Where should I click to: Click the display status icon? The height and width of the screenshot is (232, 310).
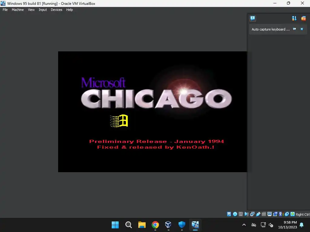(x=269, y=214)
